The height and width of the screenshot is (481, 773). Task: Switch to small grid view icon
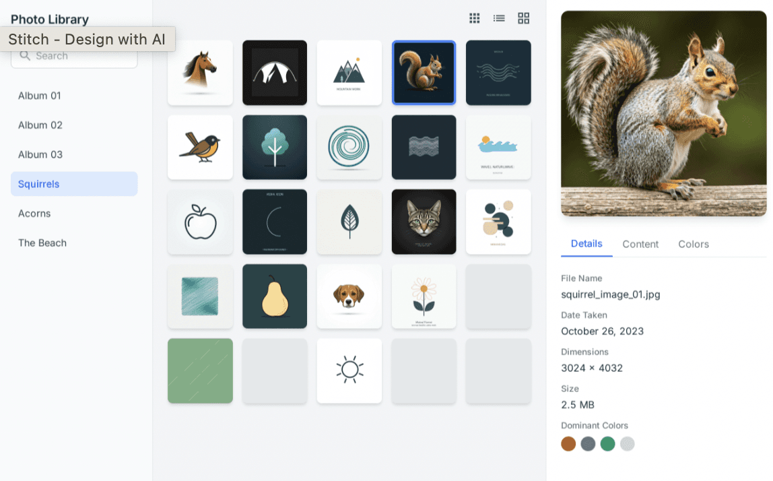[x=474, y=18]
